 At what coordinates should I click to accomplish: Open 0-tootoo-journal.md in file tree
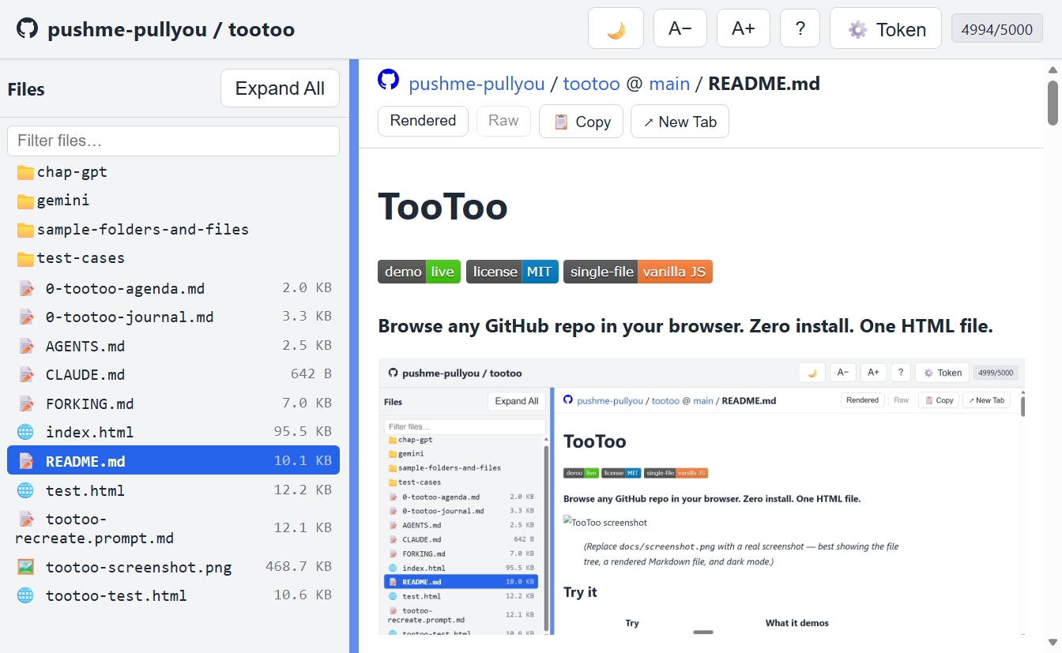tap(130, 317)
